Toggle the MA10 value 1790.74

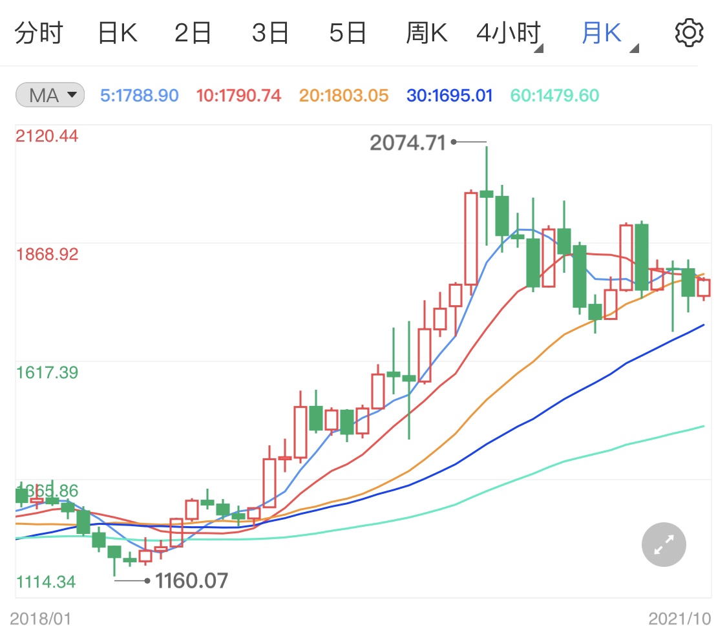(x=238, y=94)
